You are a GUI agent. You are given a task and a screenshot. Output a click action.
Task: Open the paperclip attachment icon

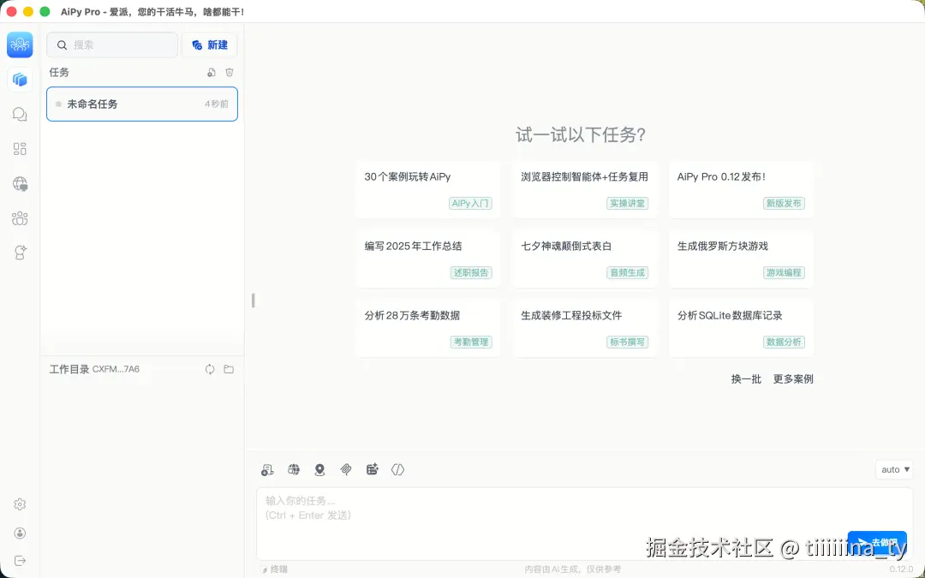click(345, 469)
